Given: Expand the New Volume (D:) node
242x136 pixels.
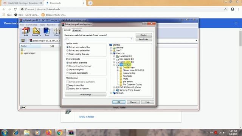Looking at the screenshot, I should coord(114,59).
